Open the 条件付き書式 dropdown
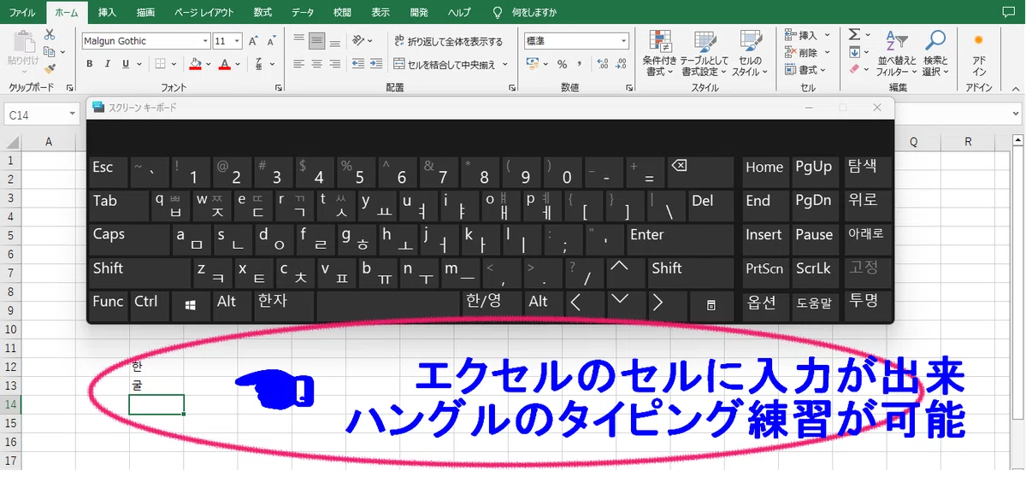 [x=660, y=52]
